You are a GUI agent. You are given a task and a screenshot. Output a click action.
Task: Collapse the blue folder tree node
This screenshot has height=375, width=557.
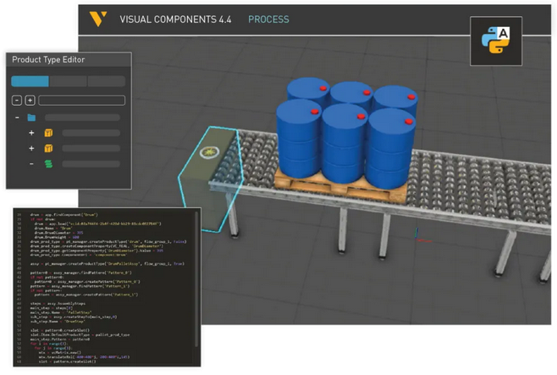pos(17,117)
